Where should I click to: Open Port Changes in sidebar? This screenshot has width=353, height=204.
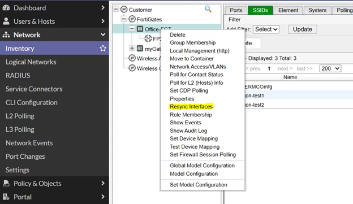[x=25, y=157]
